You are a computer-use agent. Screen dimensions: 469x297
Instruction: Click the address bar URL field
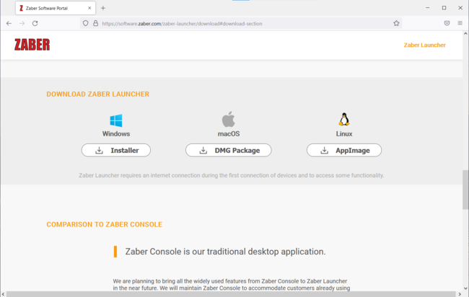pos(238,23)
